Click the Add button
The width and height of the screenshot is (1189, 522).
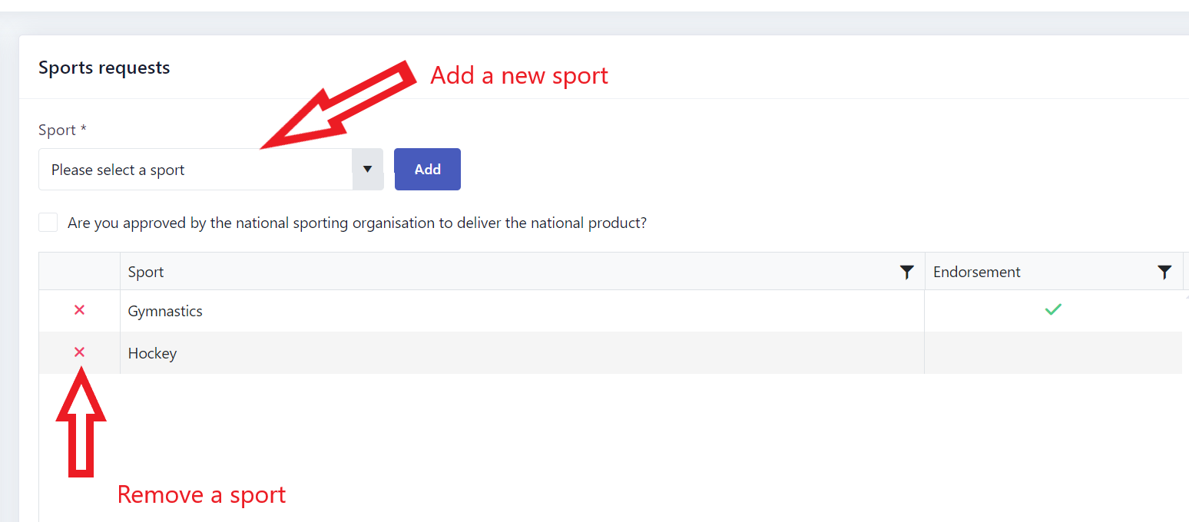[x=427, y=169]
